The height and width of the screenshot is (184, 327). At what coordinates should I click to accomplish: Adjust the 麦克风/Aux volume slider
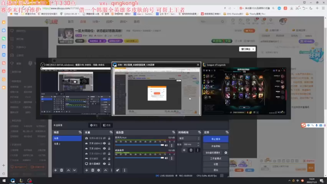139,145
